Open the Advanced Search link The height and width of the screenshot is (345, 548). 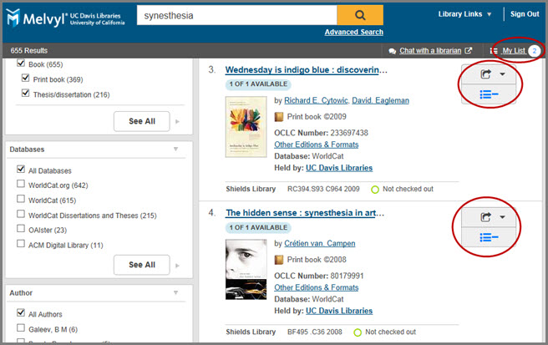[x=353, y=33]
